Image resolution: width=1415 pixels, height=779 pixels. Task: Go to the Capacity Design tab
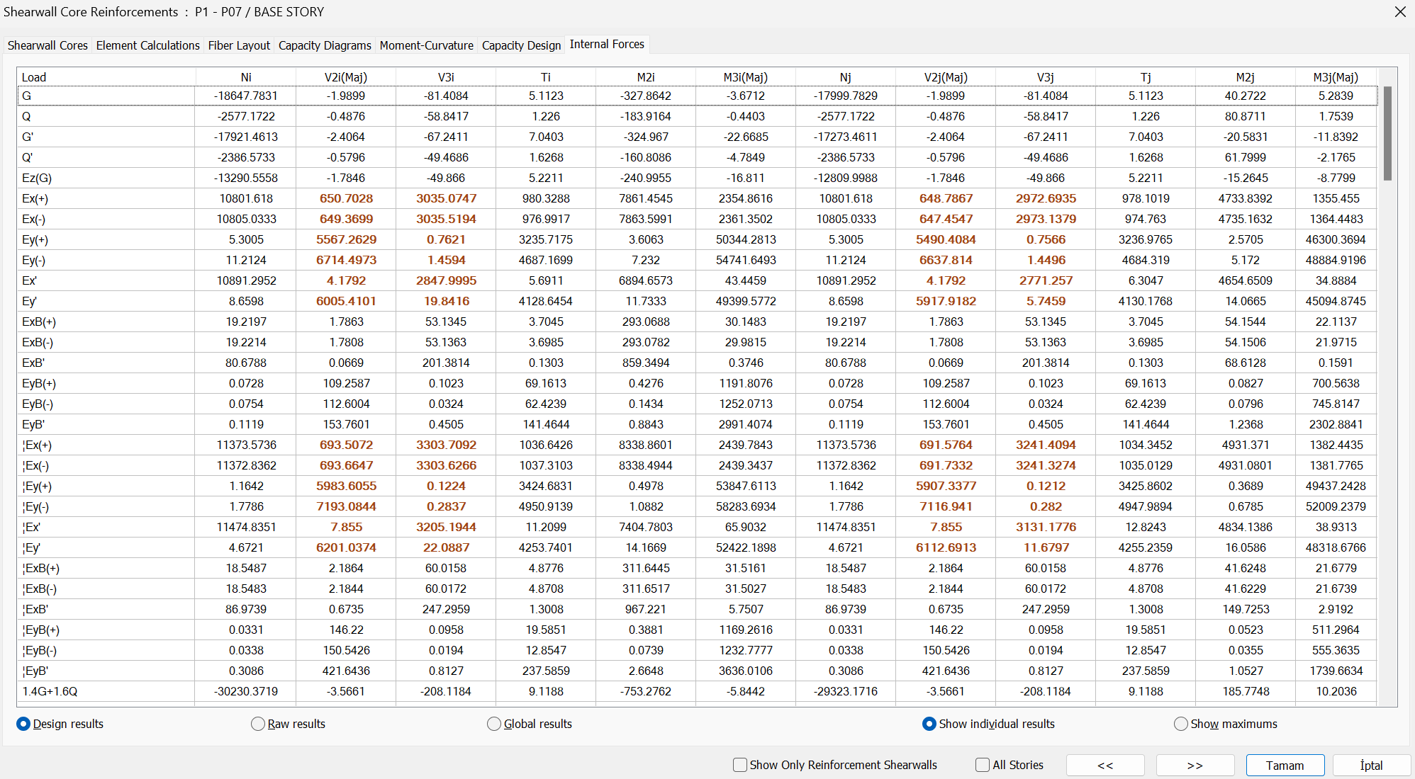click(521, 45)
